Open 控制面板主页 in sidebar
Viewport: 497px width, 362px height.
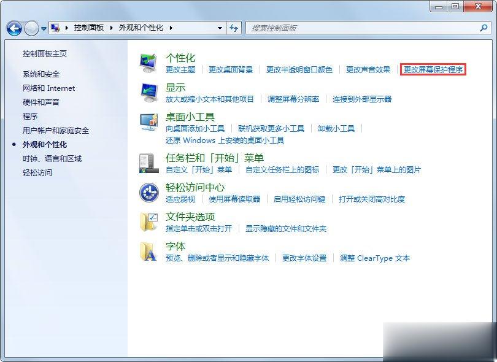[45, 54]
